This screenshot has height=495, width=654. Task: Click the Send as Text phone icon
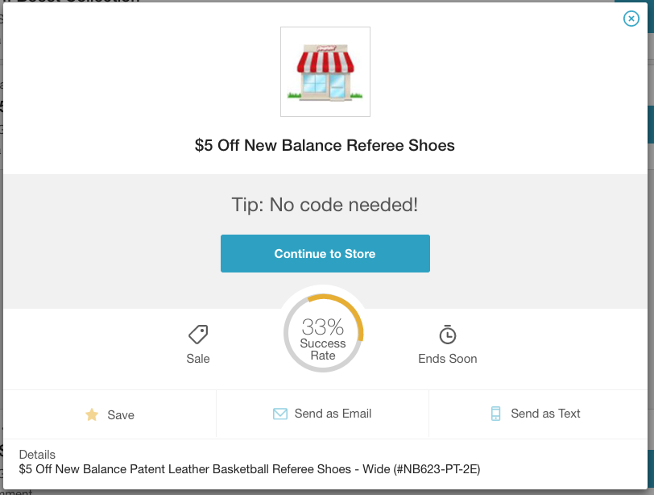(x=495, y=414)
